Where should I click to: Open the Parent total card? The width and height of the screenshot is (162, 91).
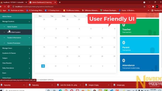139,45
